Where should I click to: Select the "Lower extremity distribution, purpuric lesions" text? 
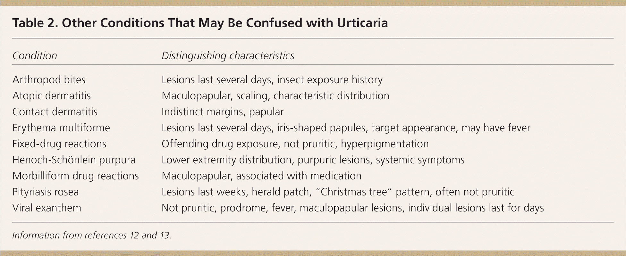coord(313,160)
